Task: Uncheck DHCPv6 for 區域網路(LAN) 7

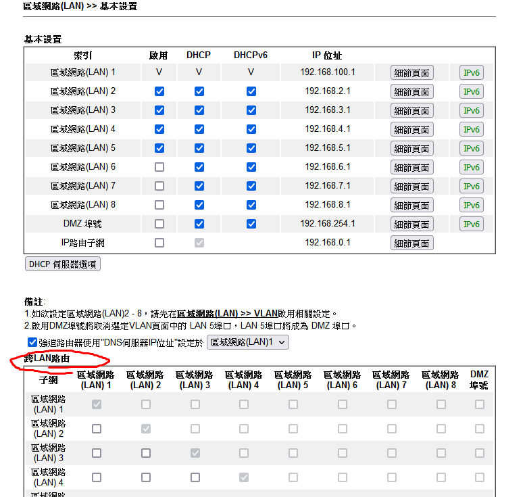Action: pyautogui.click(x=251, y=186)
